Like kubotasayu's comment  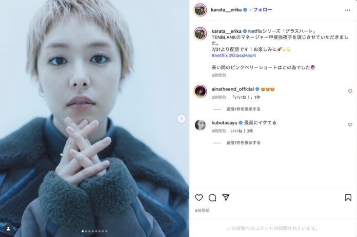point(350,125)
